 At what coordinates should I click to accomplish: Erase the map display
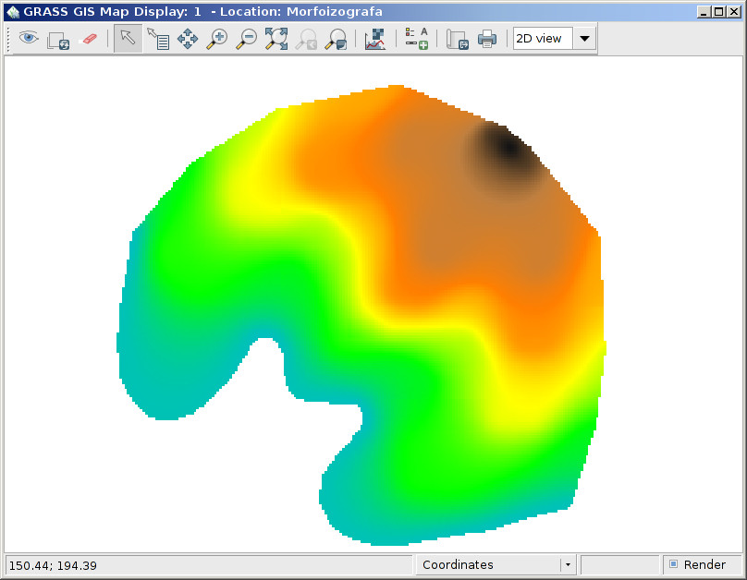pos(88,39)
